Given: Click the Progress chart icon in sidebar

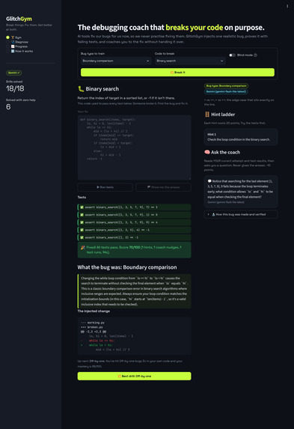Looking at the screenshot, I should coord(13,46).
